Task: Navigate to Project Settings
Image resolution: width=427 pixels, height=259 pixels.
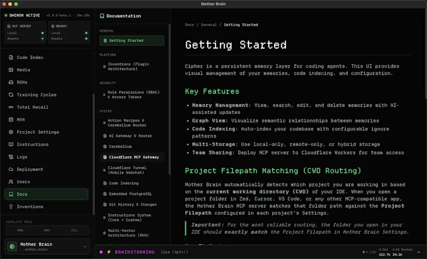Action: click(x=46, y=132)
